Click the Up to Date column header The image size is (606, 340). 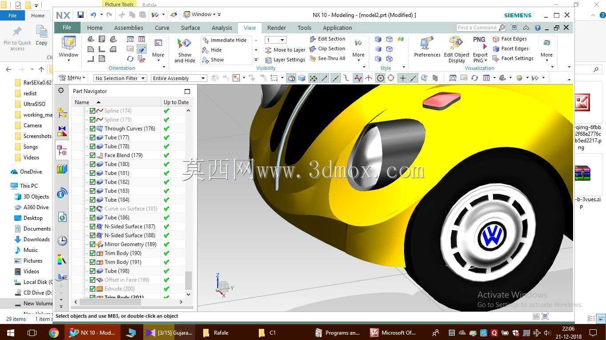click(176, 102)
